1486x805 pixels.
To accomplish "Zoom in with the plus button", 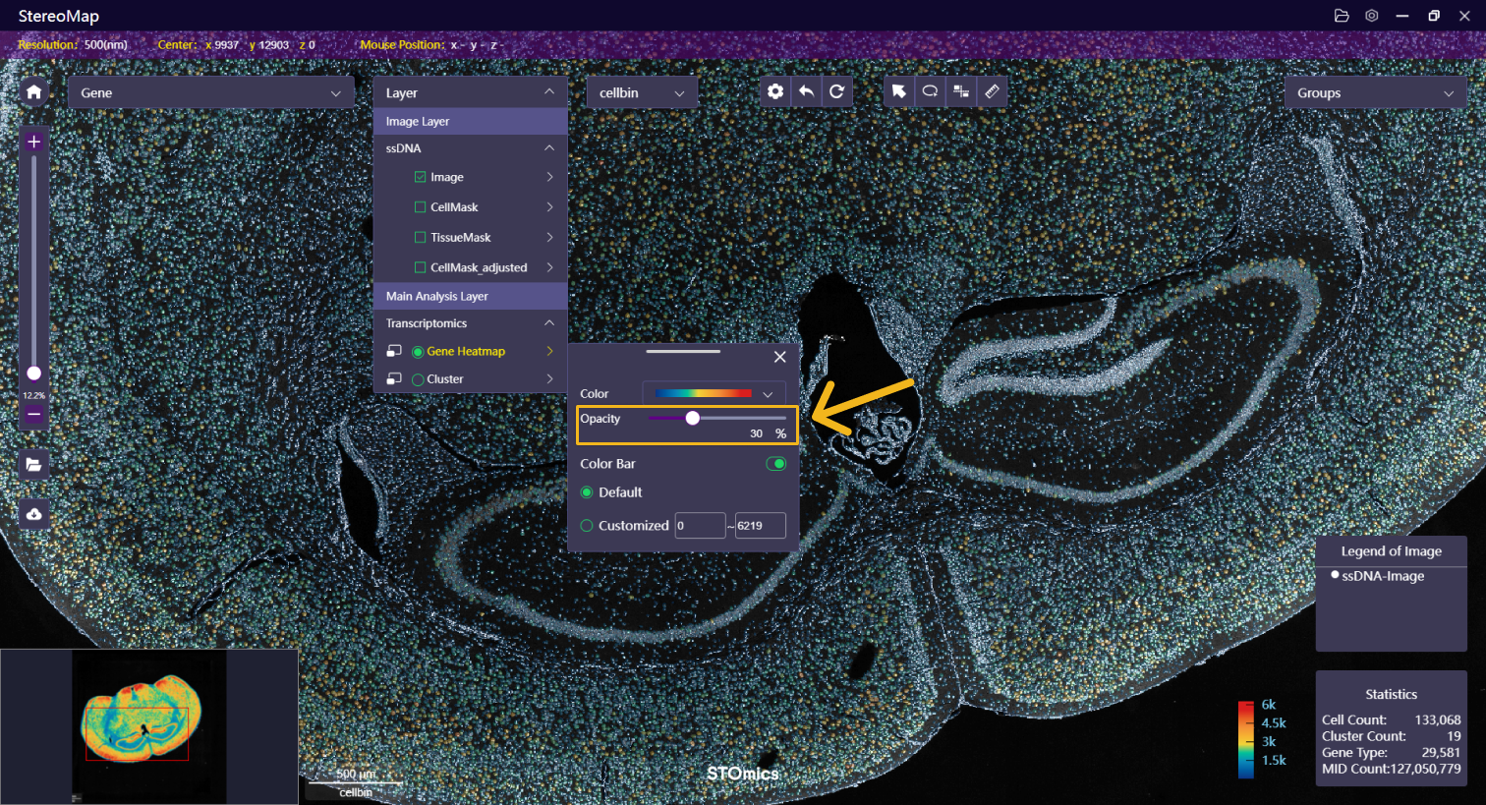I will click(x=34, y=143).
